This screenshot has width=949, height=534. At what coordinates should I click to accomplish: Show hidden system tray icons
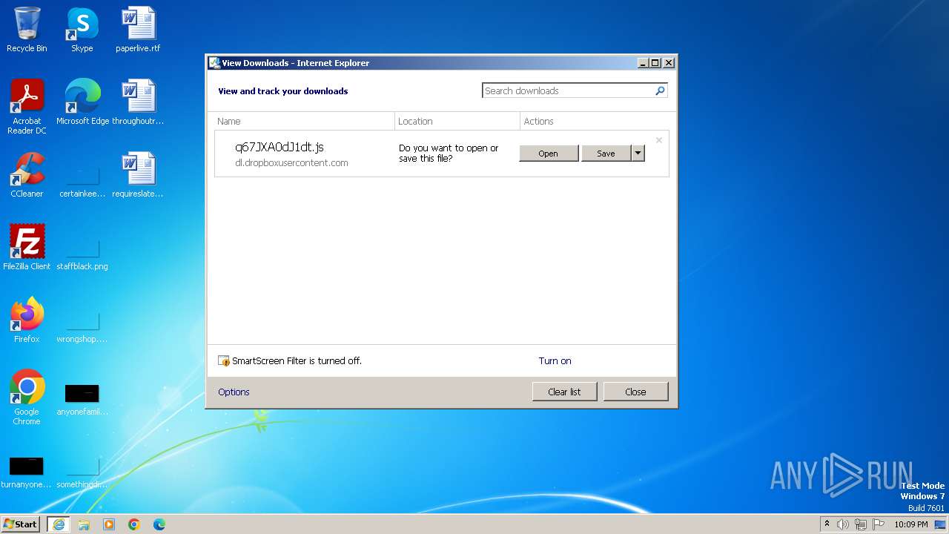pyautogui.click(x=827, y=524)
